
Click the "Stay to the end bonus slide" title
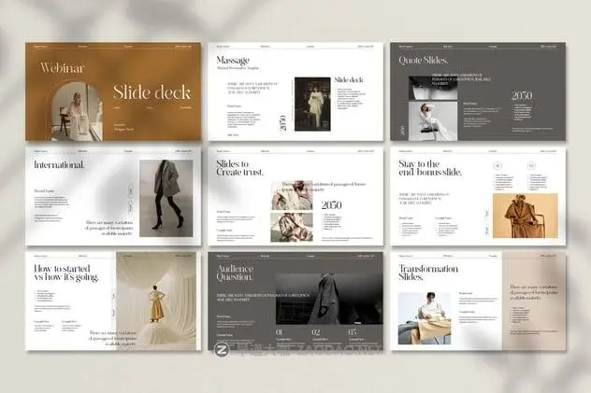tap(430, 172)
